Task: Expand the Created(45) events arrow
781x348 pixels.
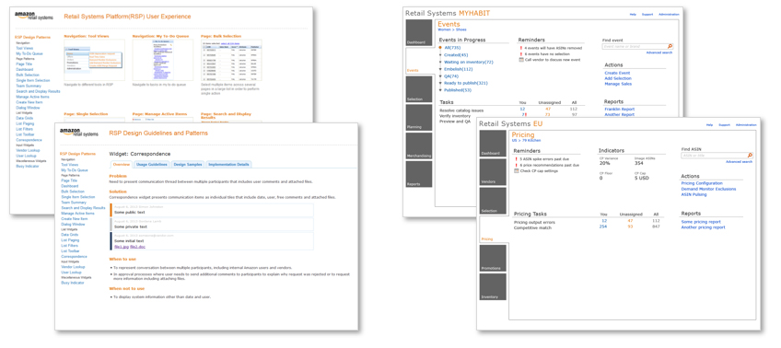Action: 440,54
